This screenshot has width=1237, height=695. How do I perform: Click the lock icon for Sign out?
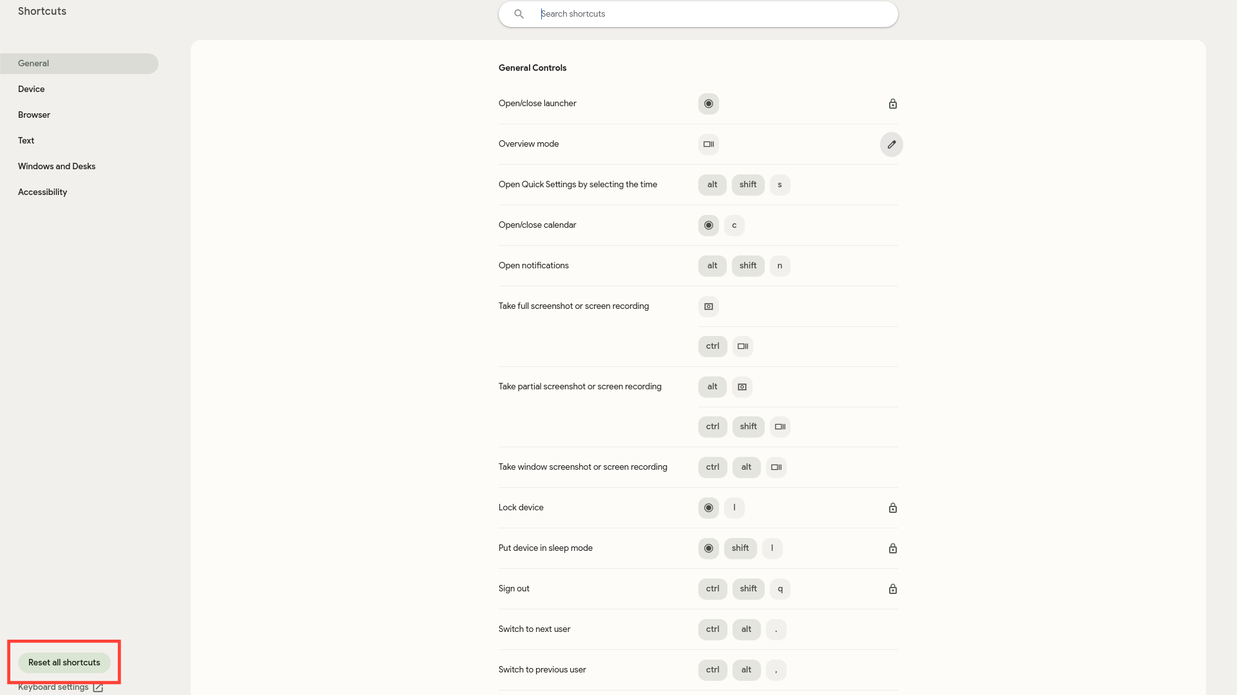click(x=893, y=588)
